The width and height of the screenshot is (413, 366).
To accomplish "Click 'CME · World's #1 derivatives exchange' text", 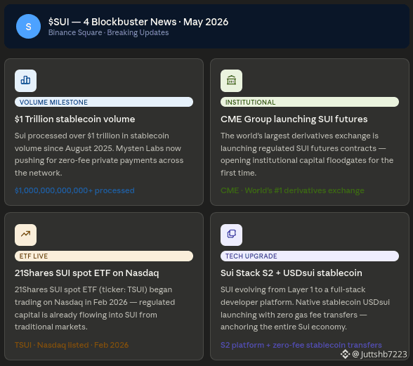I will pos(292,190).
